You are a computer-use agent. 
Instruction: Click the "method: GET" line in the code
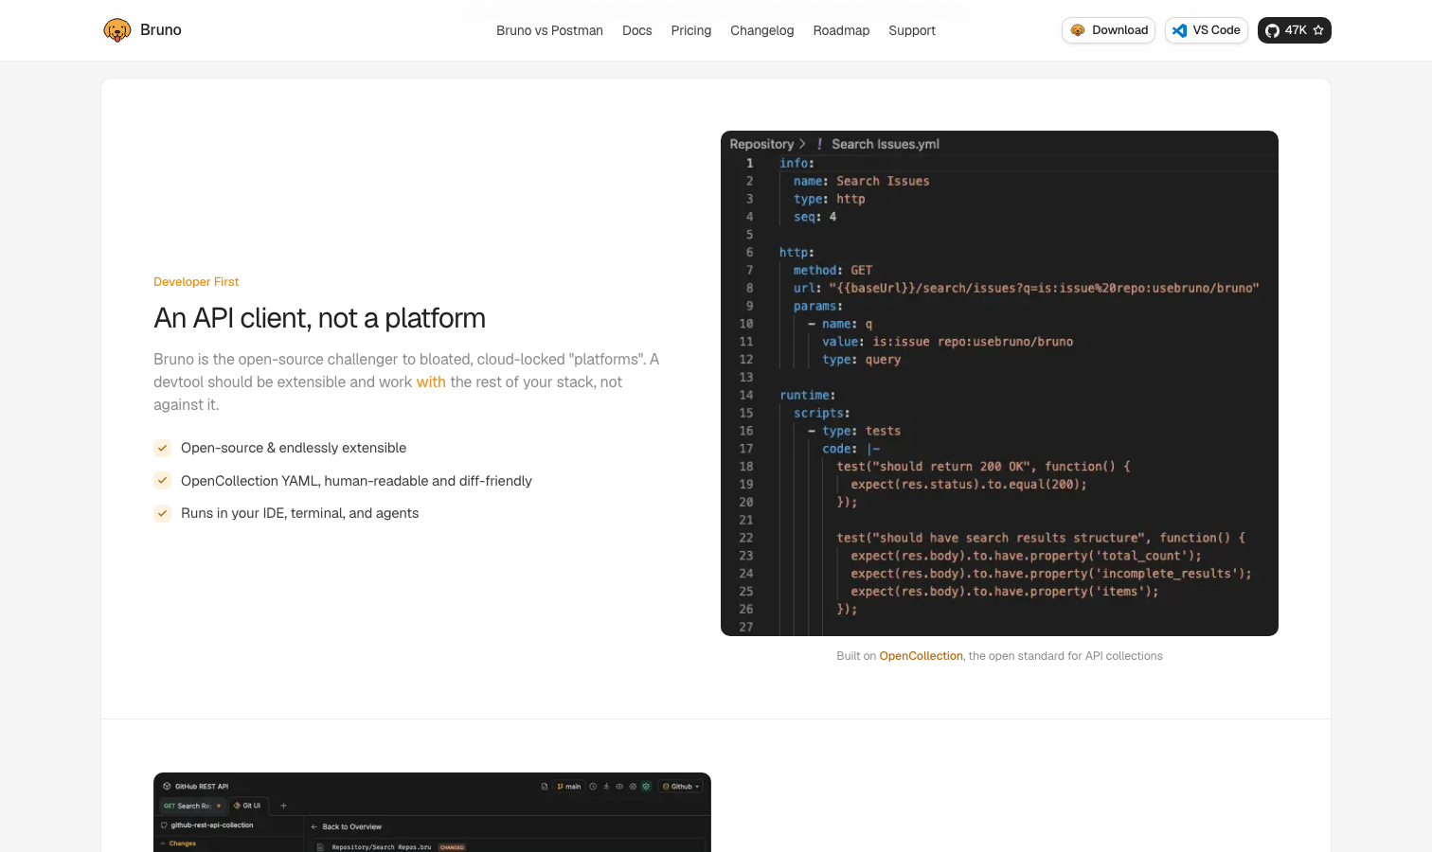(x=832, y=271)
